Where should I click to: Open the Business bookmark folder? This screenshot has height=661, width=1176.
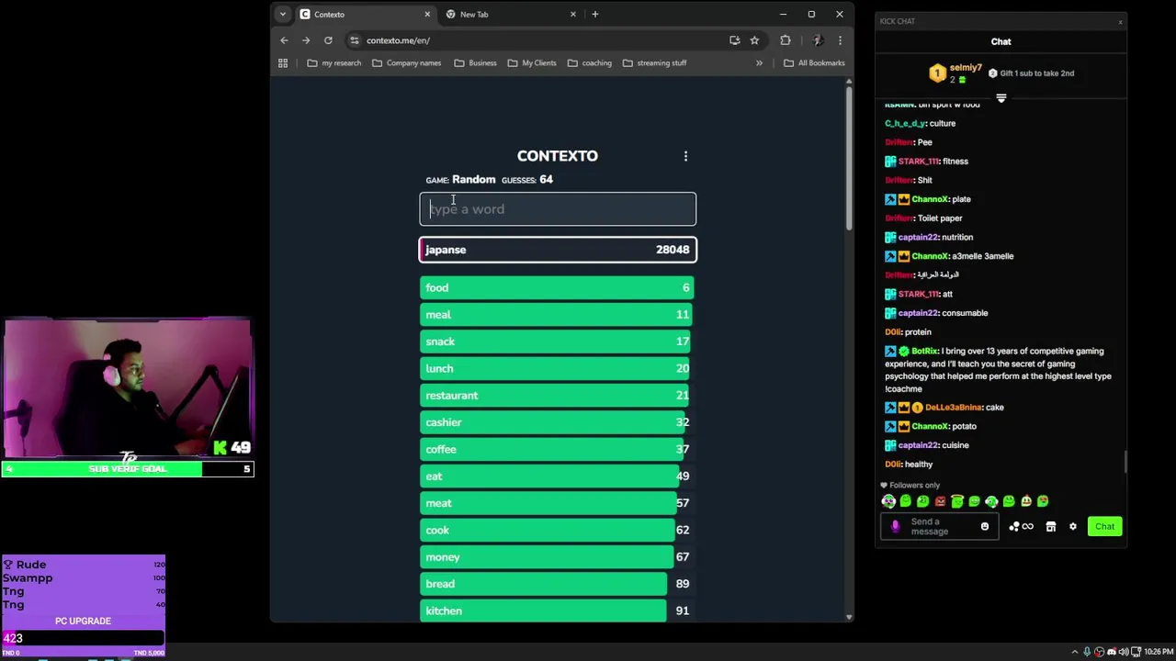point(475,63)
